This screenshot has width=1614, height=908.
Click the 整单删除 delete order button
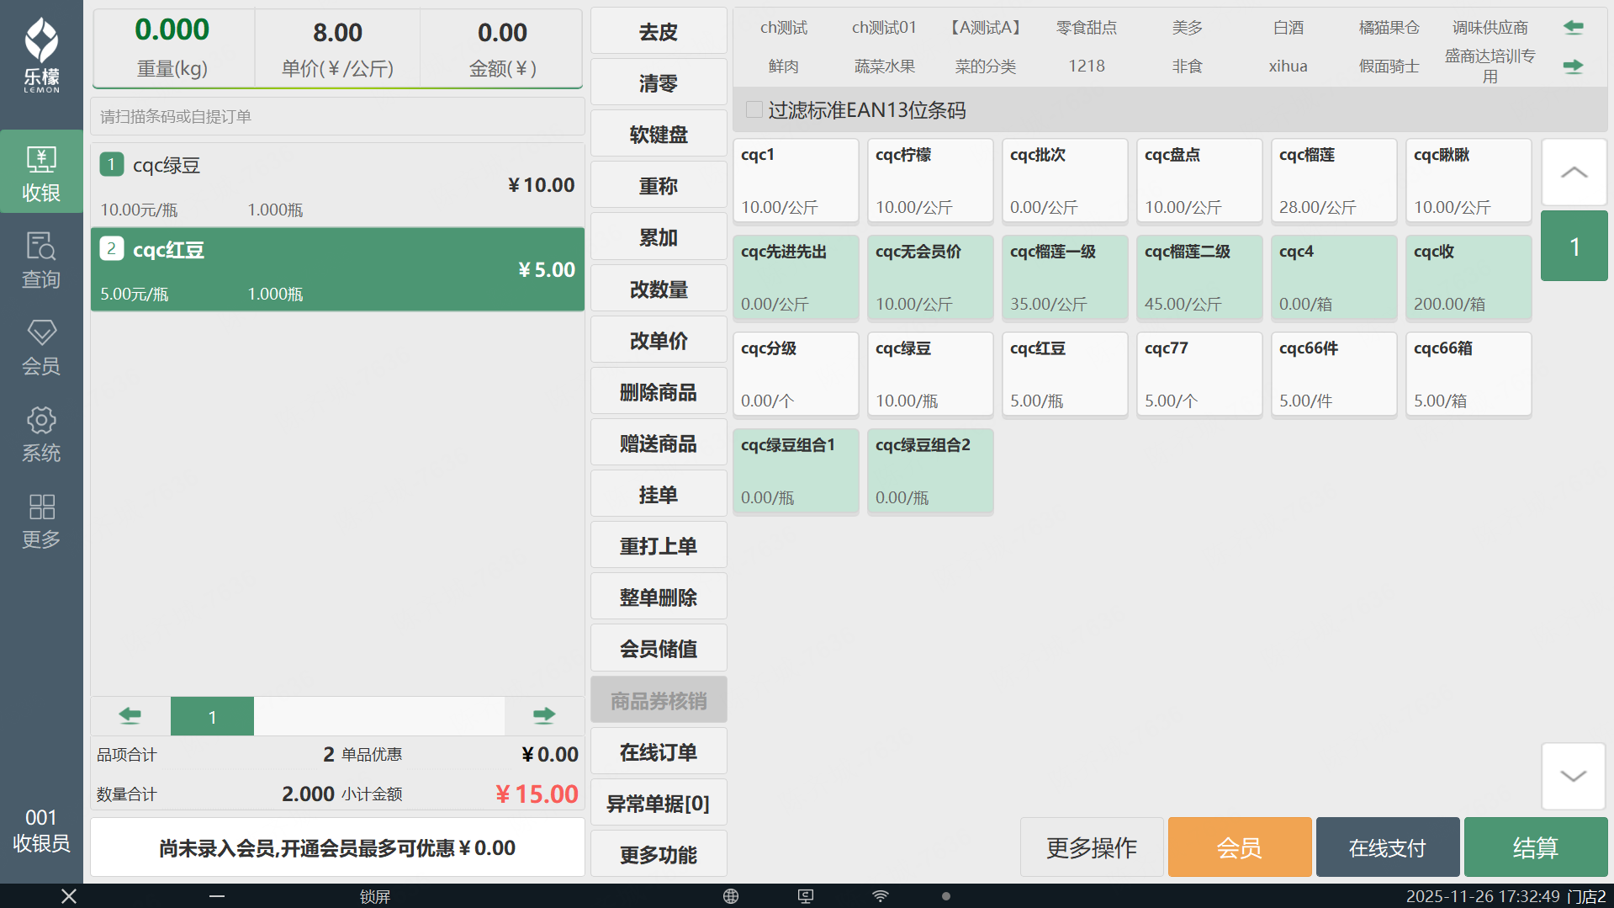pos(659,597)
